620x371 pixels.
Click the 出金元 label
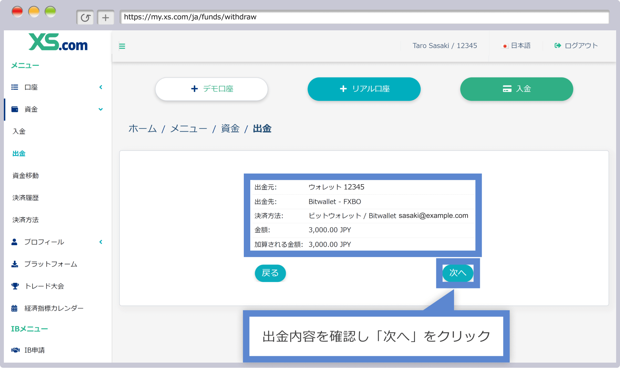click(x=265, y=187)
